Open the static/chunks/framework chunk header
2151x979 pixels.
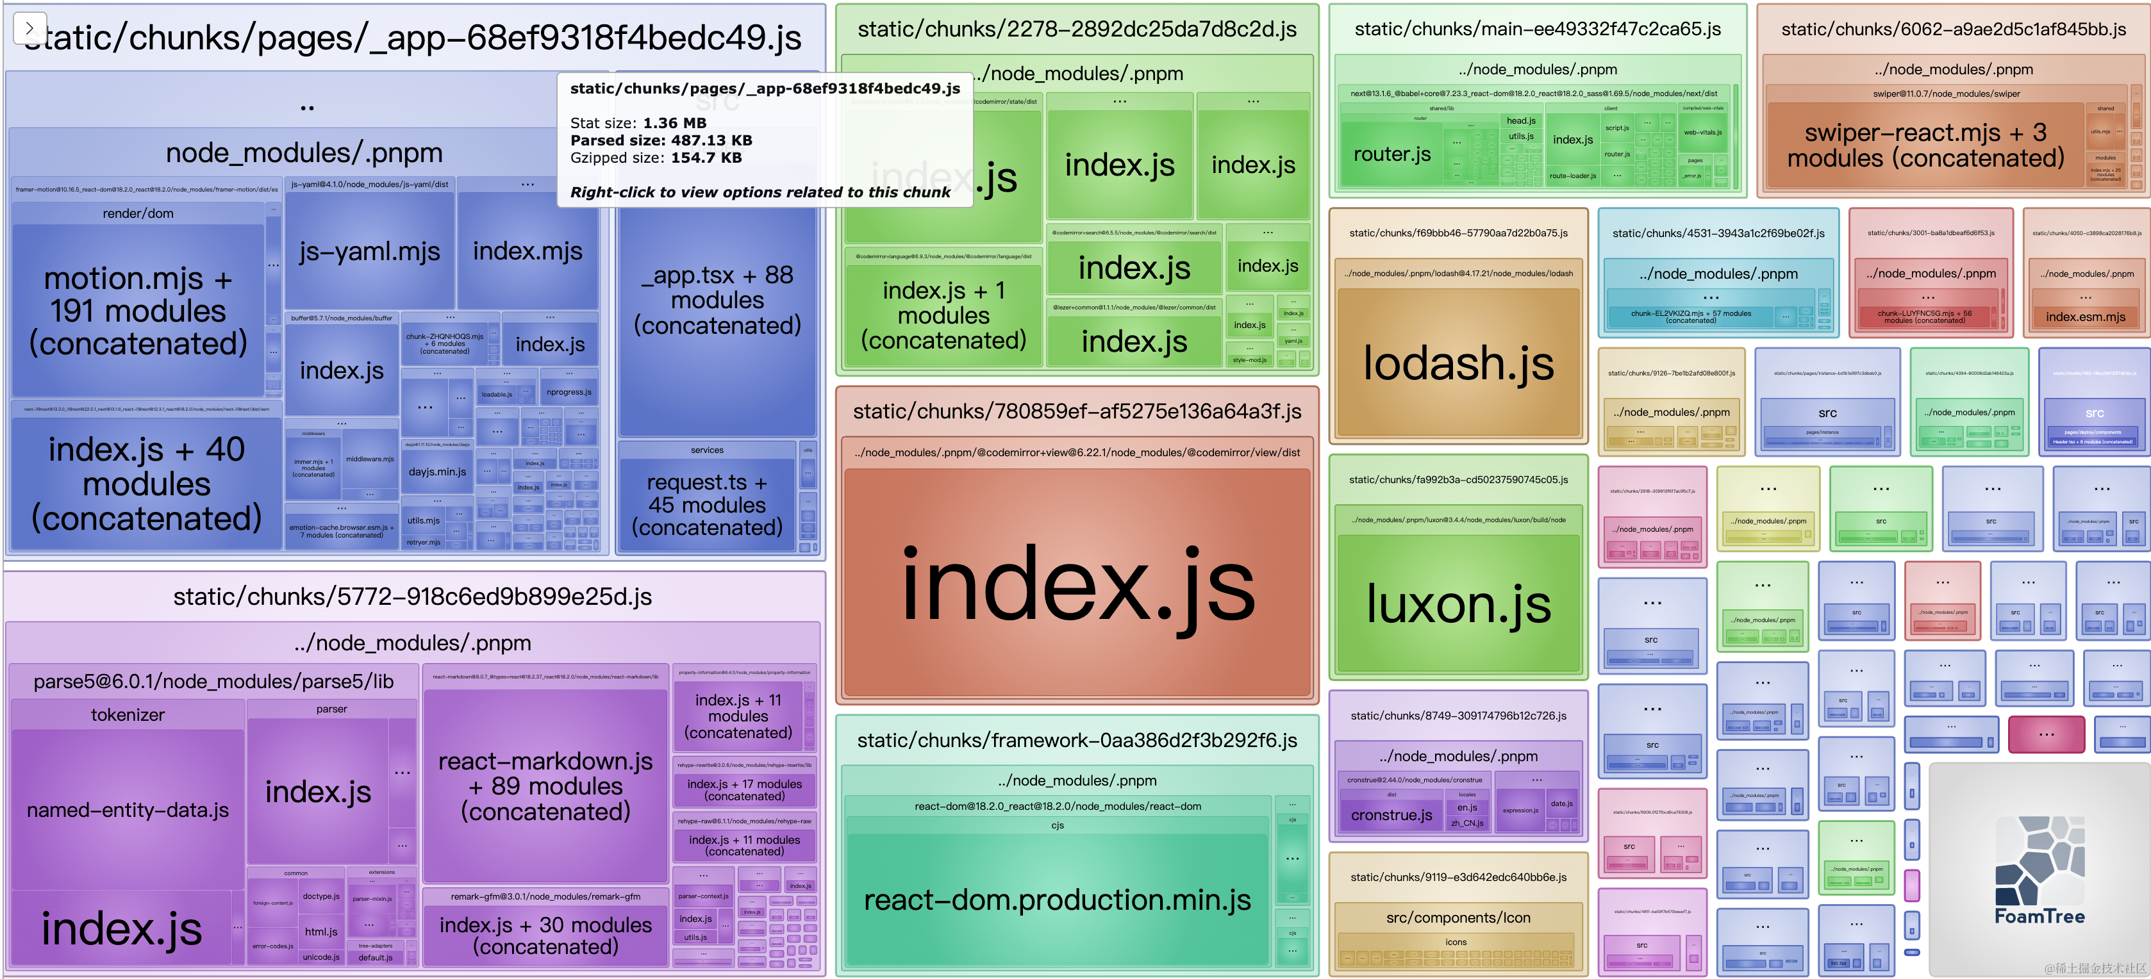coord(1076,739)
